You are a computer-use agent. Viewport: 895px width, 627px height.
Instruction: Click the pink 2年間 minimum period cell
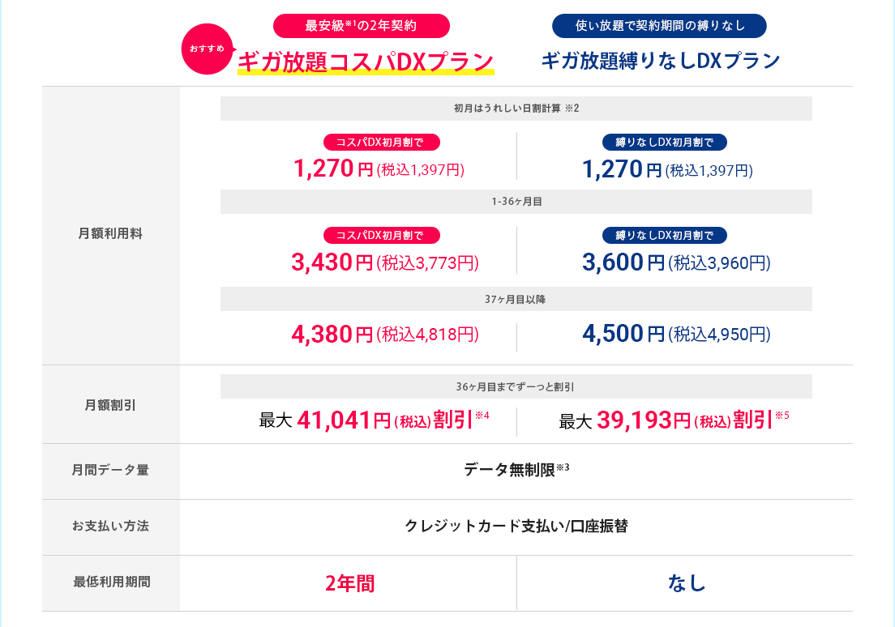[x=349, y=583]
